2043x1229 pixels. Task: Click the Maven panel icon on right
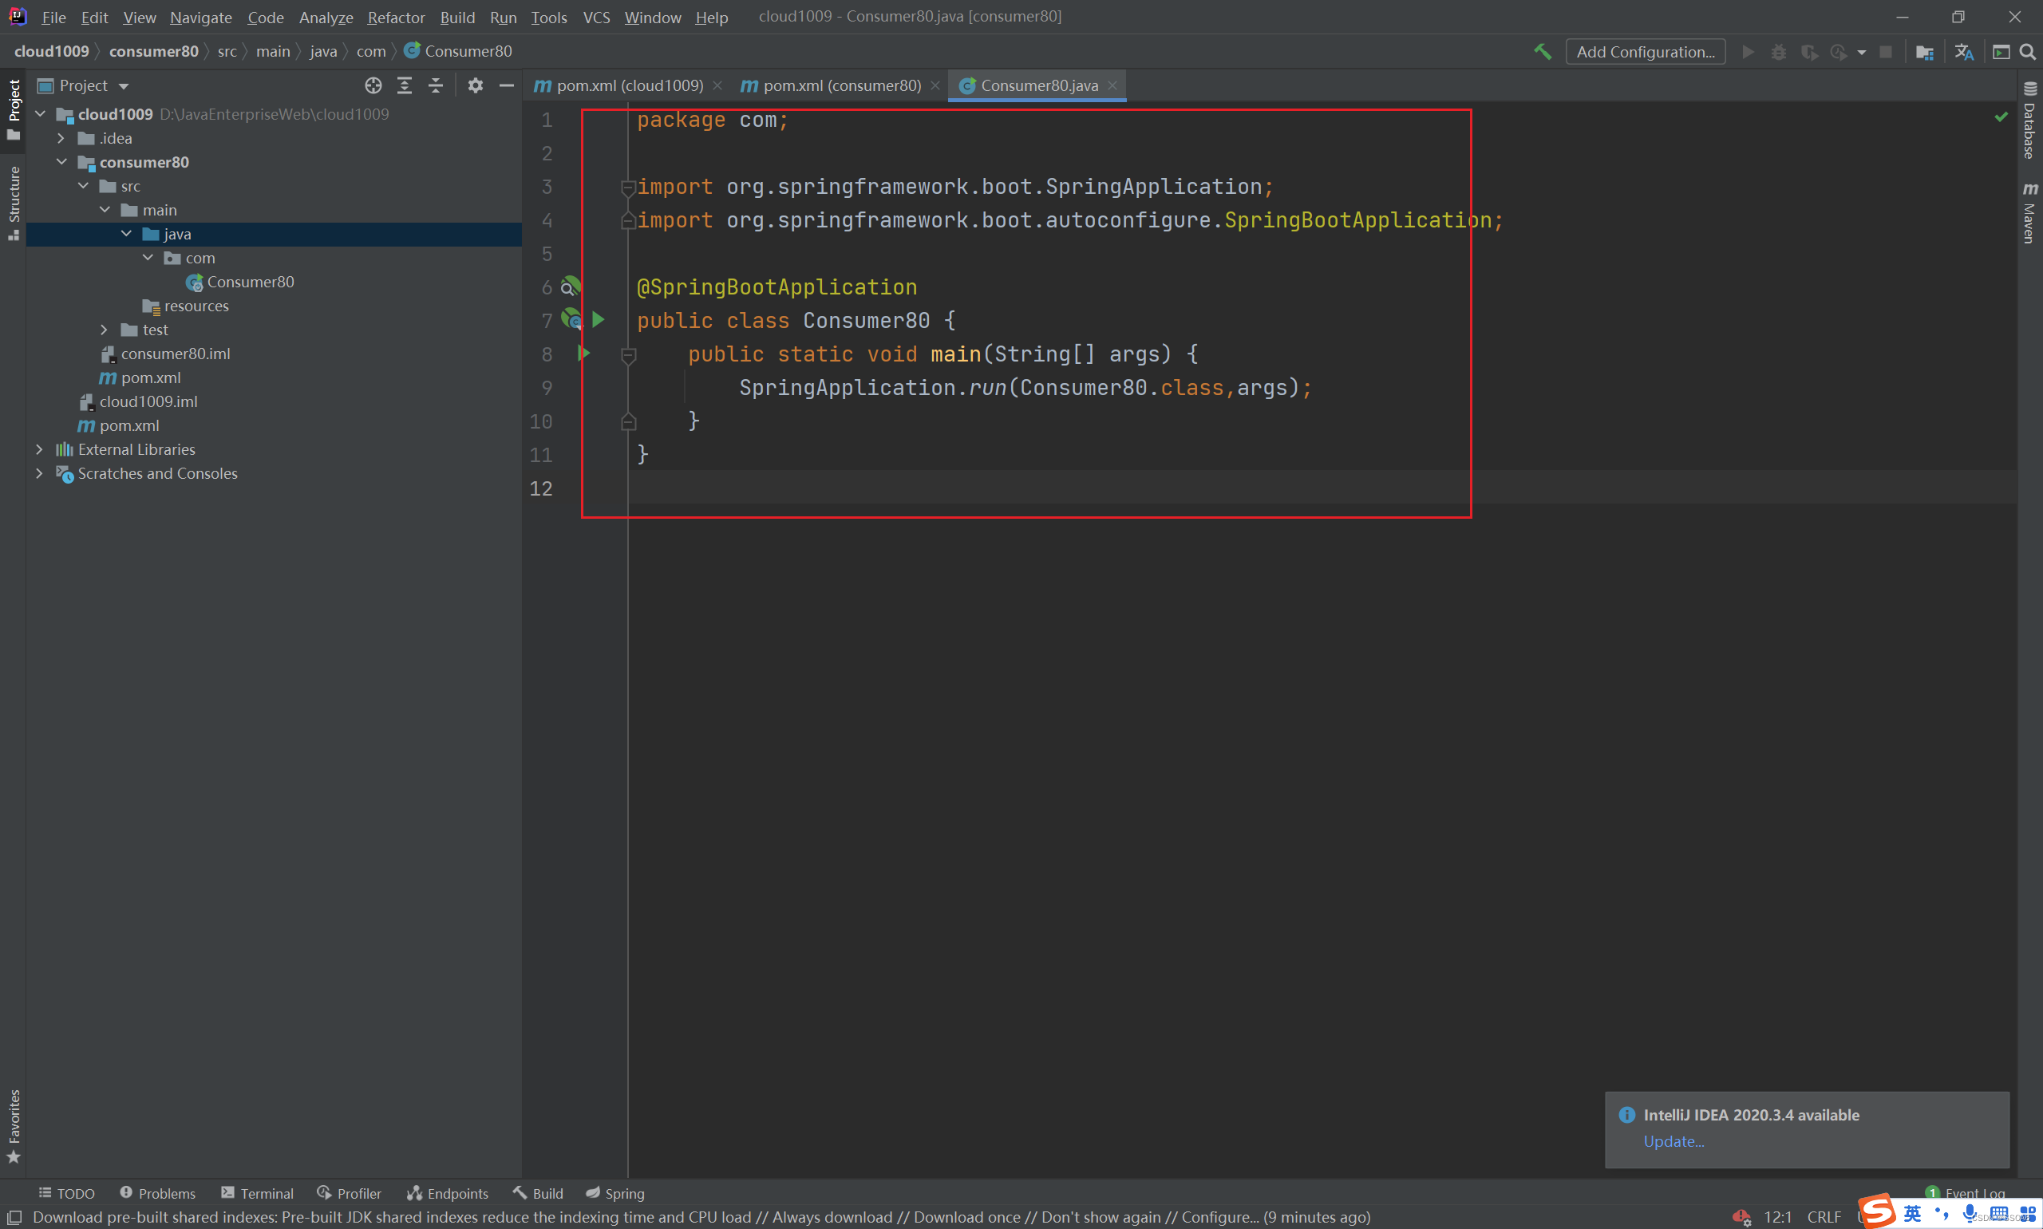[2029, 211]
